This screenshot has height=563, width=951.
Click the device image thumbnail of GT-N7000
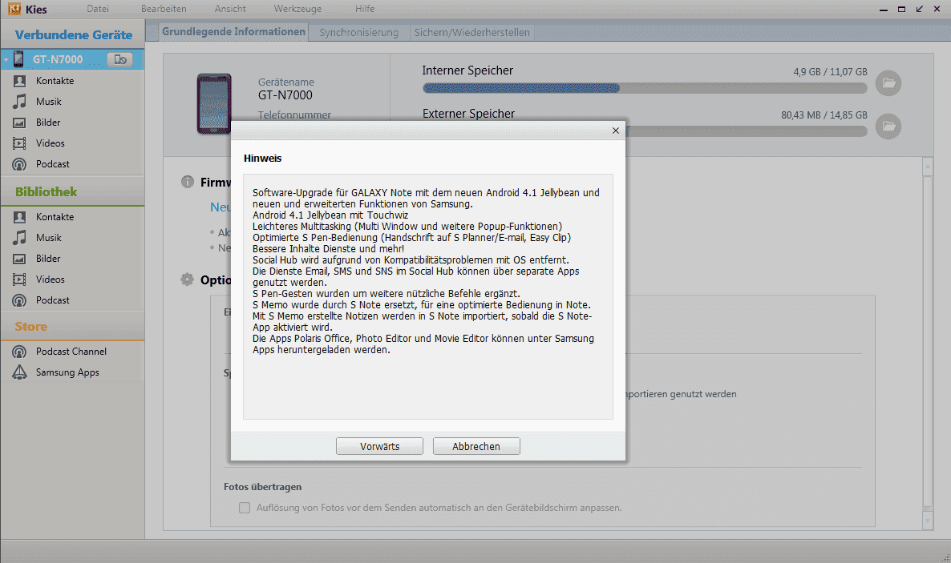pyautogui.click(x=214, y=103)
